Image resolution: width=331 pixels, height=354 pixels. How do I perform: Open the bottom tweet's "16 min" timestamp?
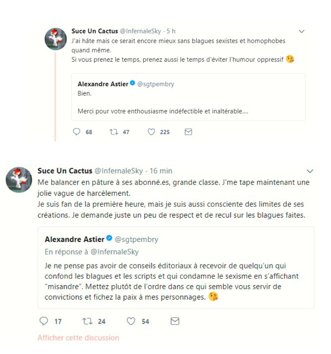[161, 171]
